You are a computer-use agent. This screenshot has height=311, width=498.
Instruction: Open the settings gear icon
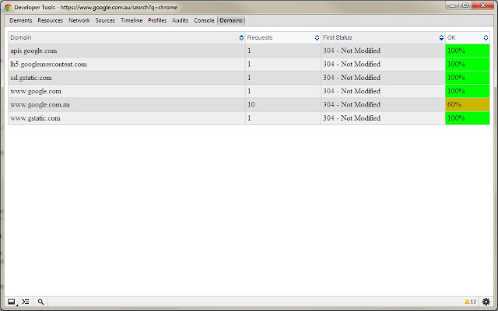[486, 302]
